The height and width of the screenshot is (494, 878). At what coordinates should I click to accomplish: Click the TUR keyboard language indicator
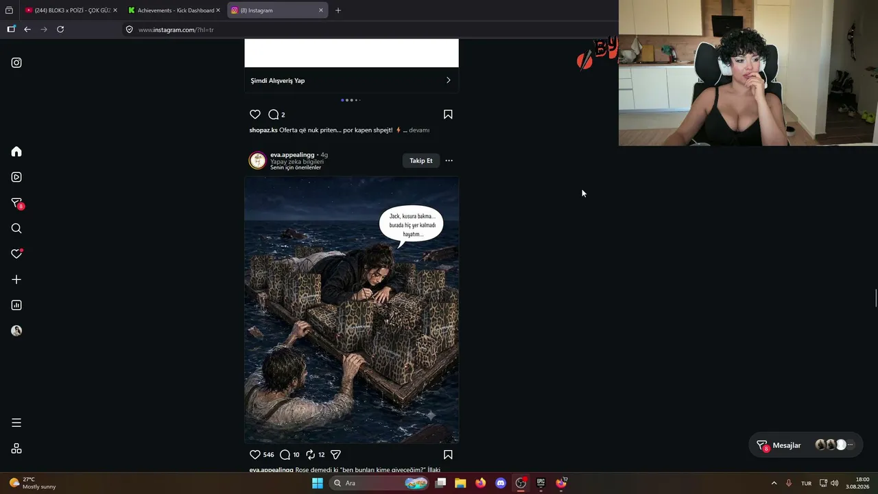[807, 483]
